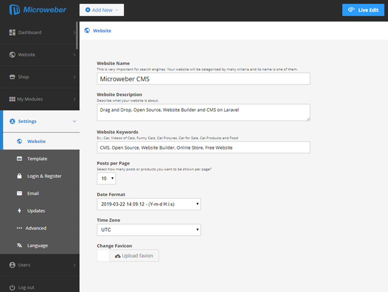Viewport: 388px width, 292px height.
Task: Focus the Website Name field
Action: tap(203, 78)
